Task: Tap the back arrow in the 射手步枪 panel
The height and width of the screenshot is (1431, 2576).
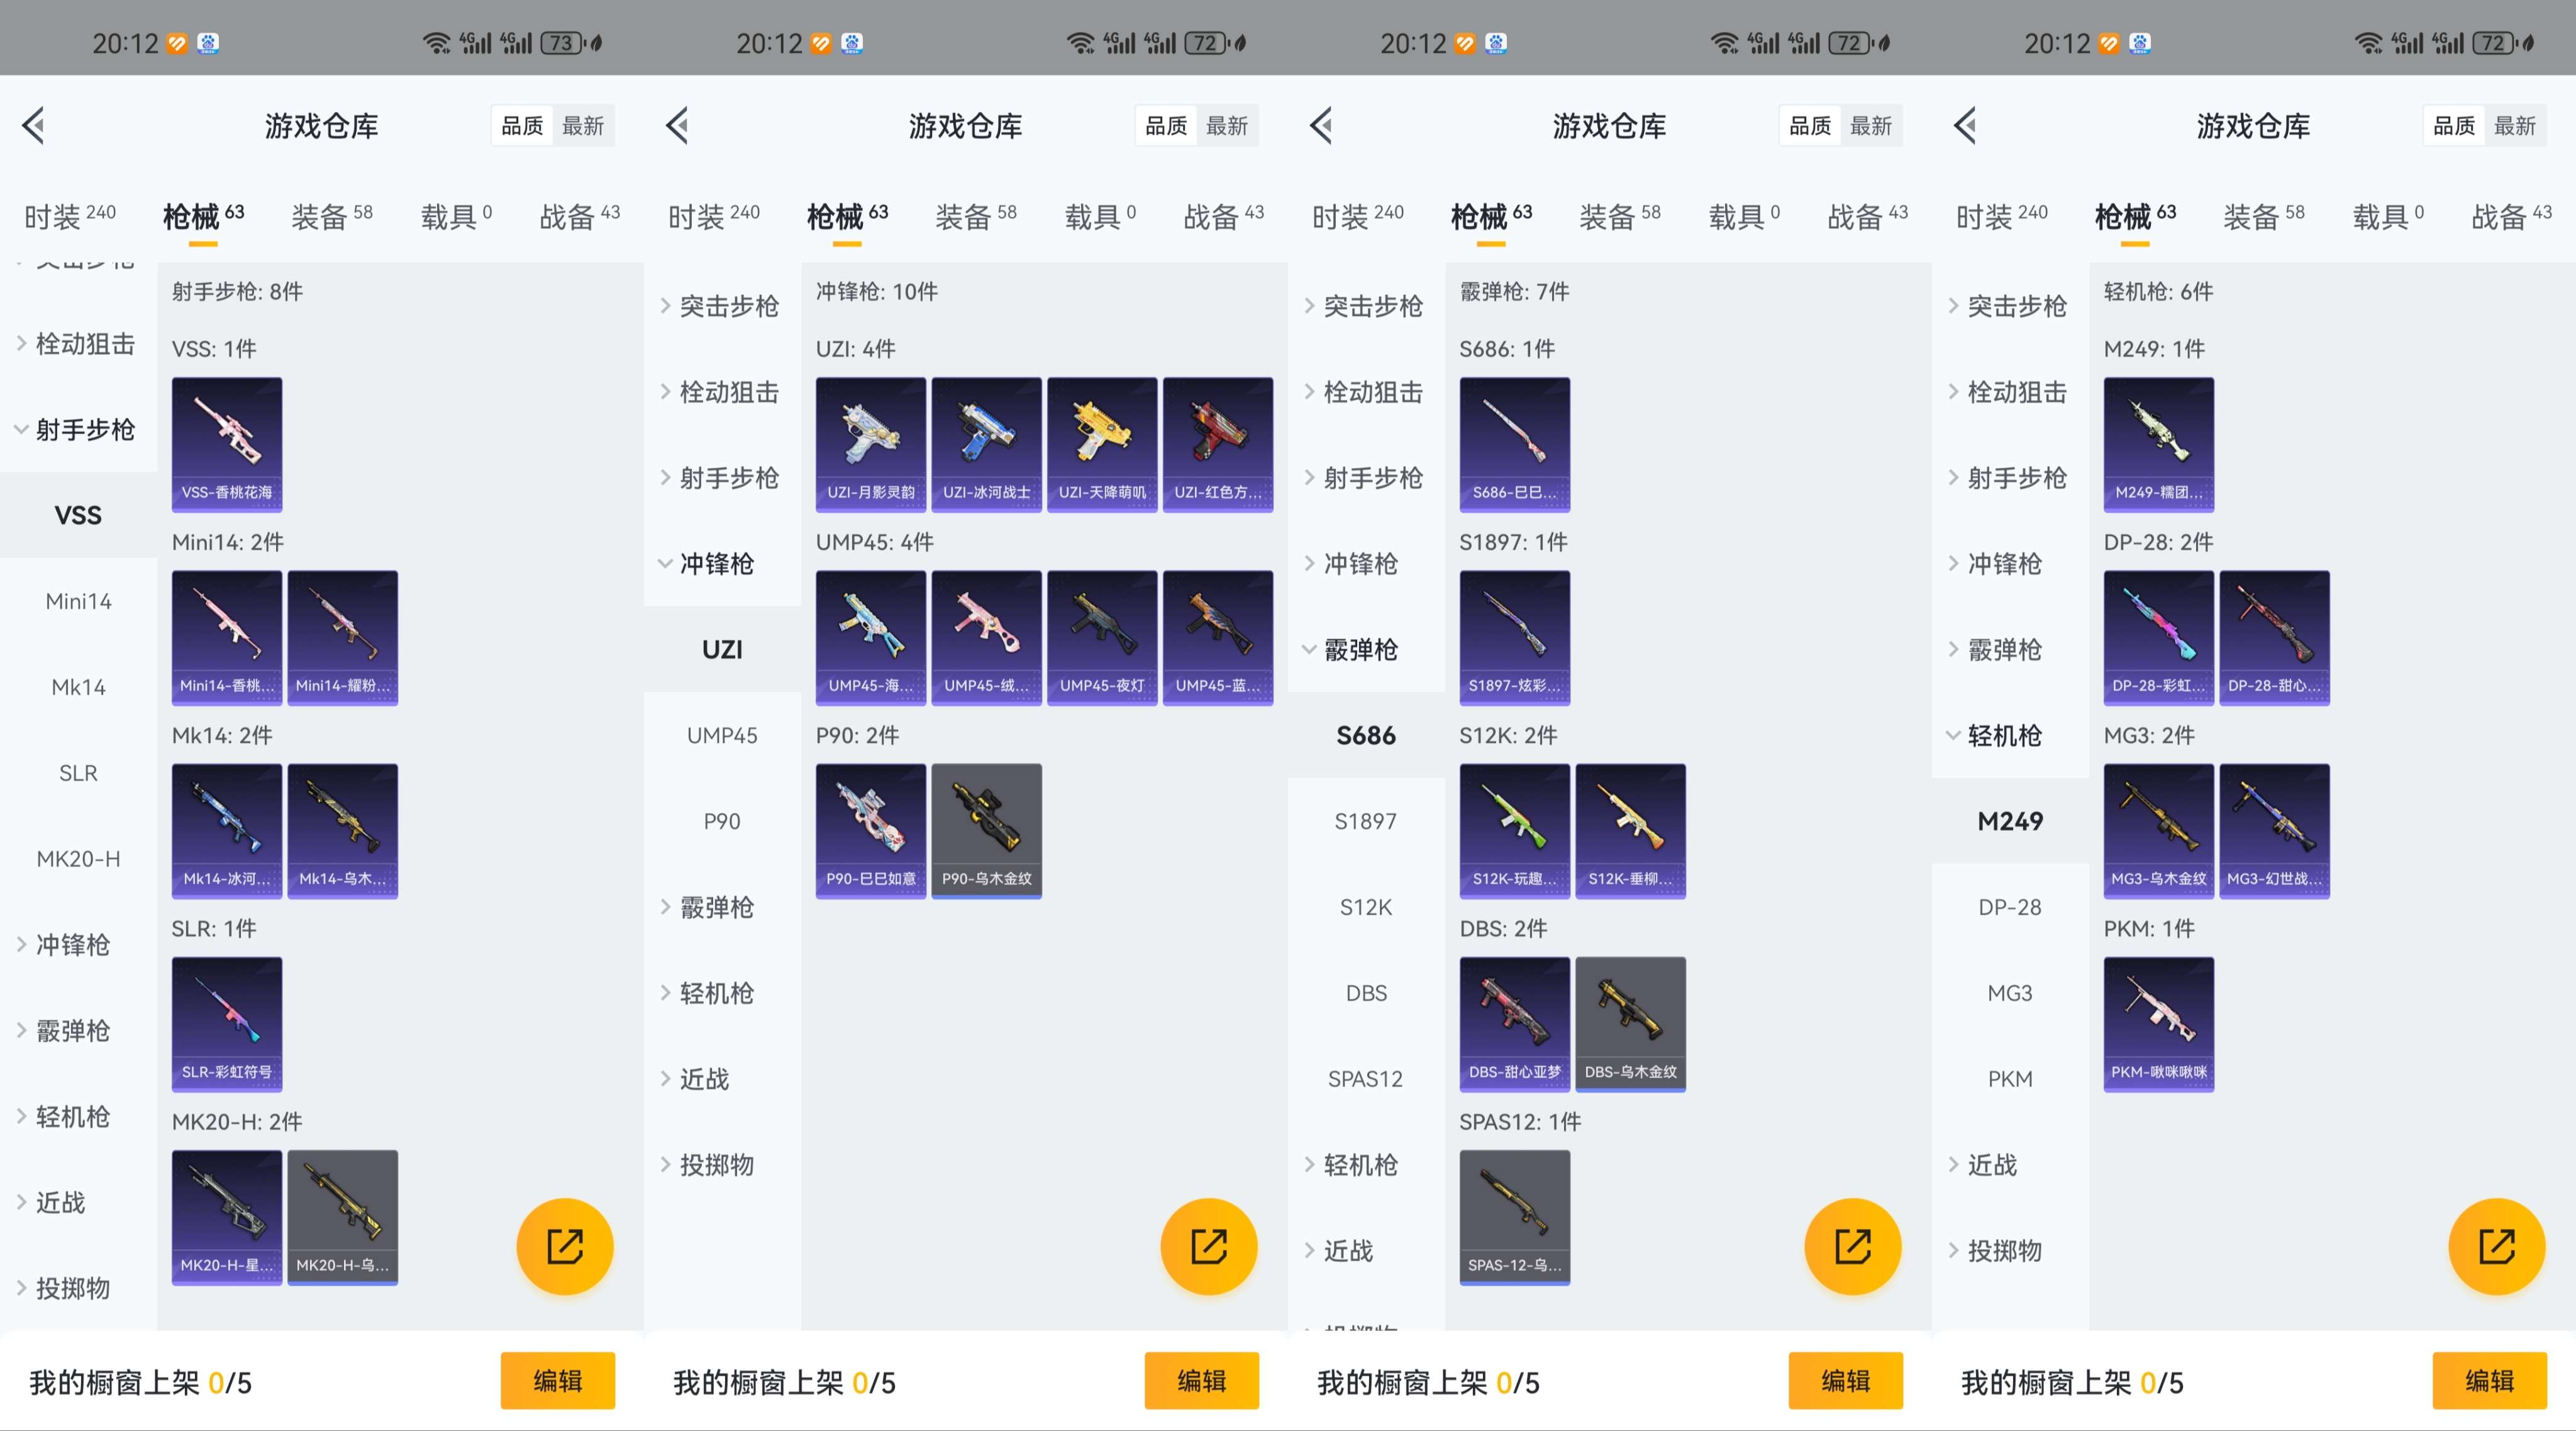Action: pos(34,125)
